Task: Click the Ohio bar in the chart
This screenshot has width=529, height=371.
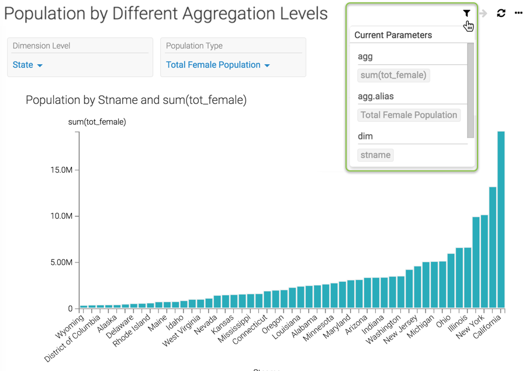Action: click(x=451, y=281)
